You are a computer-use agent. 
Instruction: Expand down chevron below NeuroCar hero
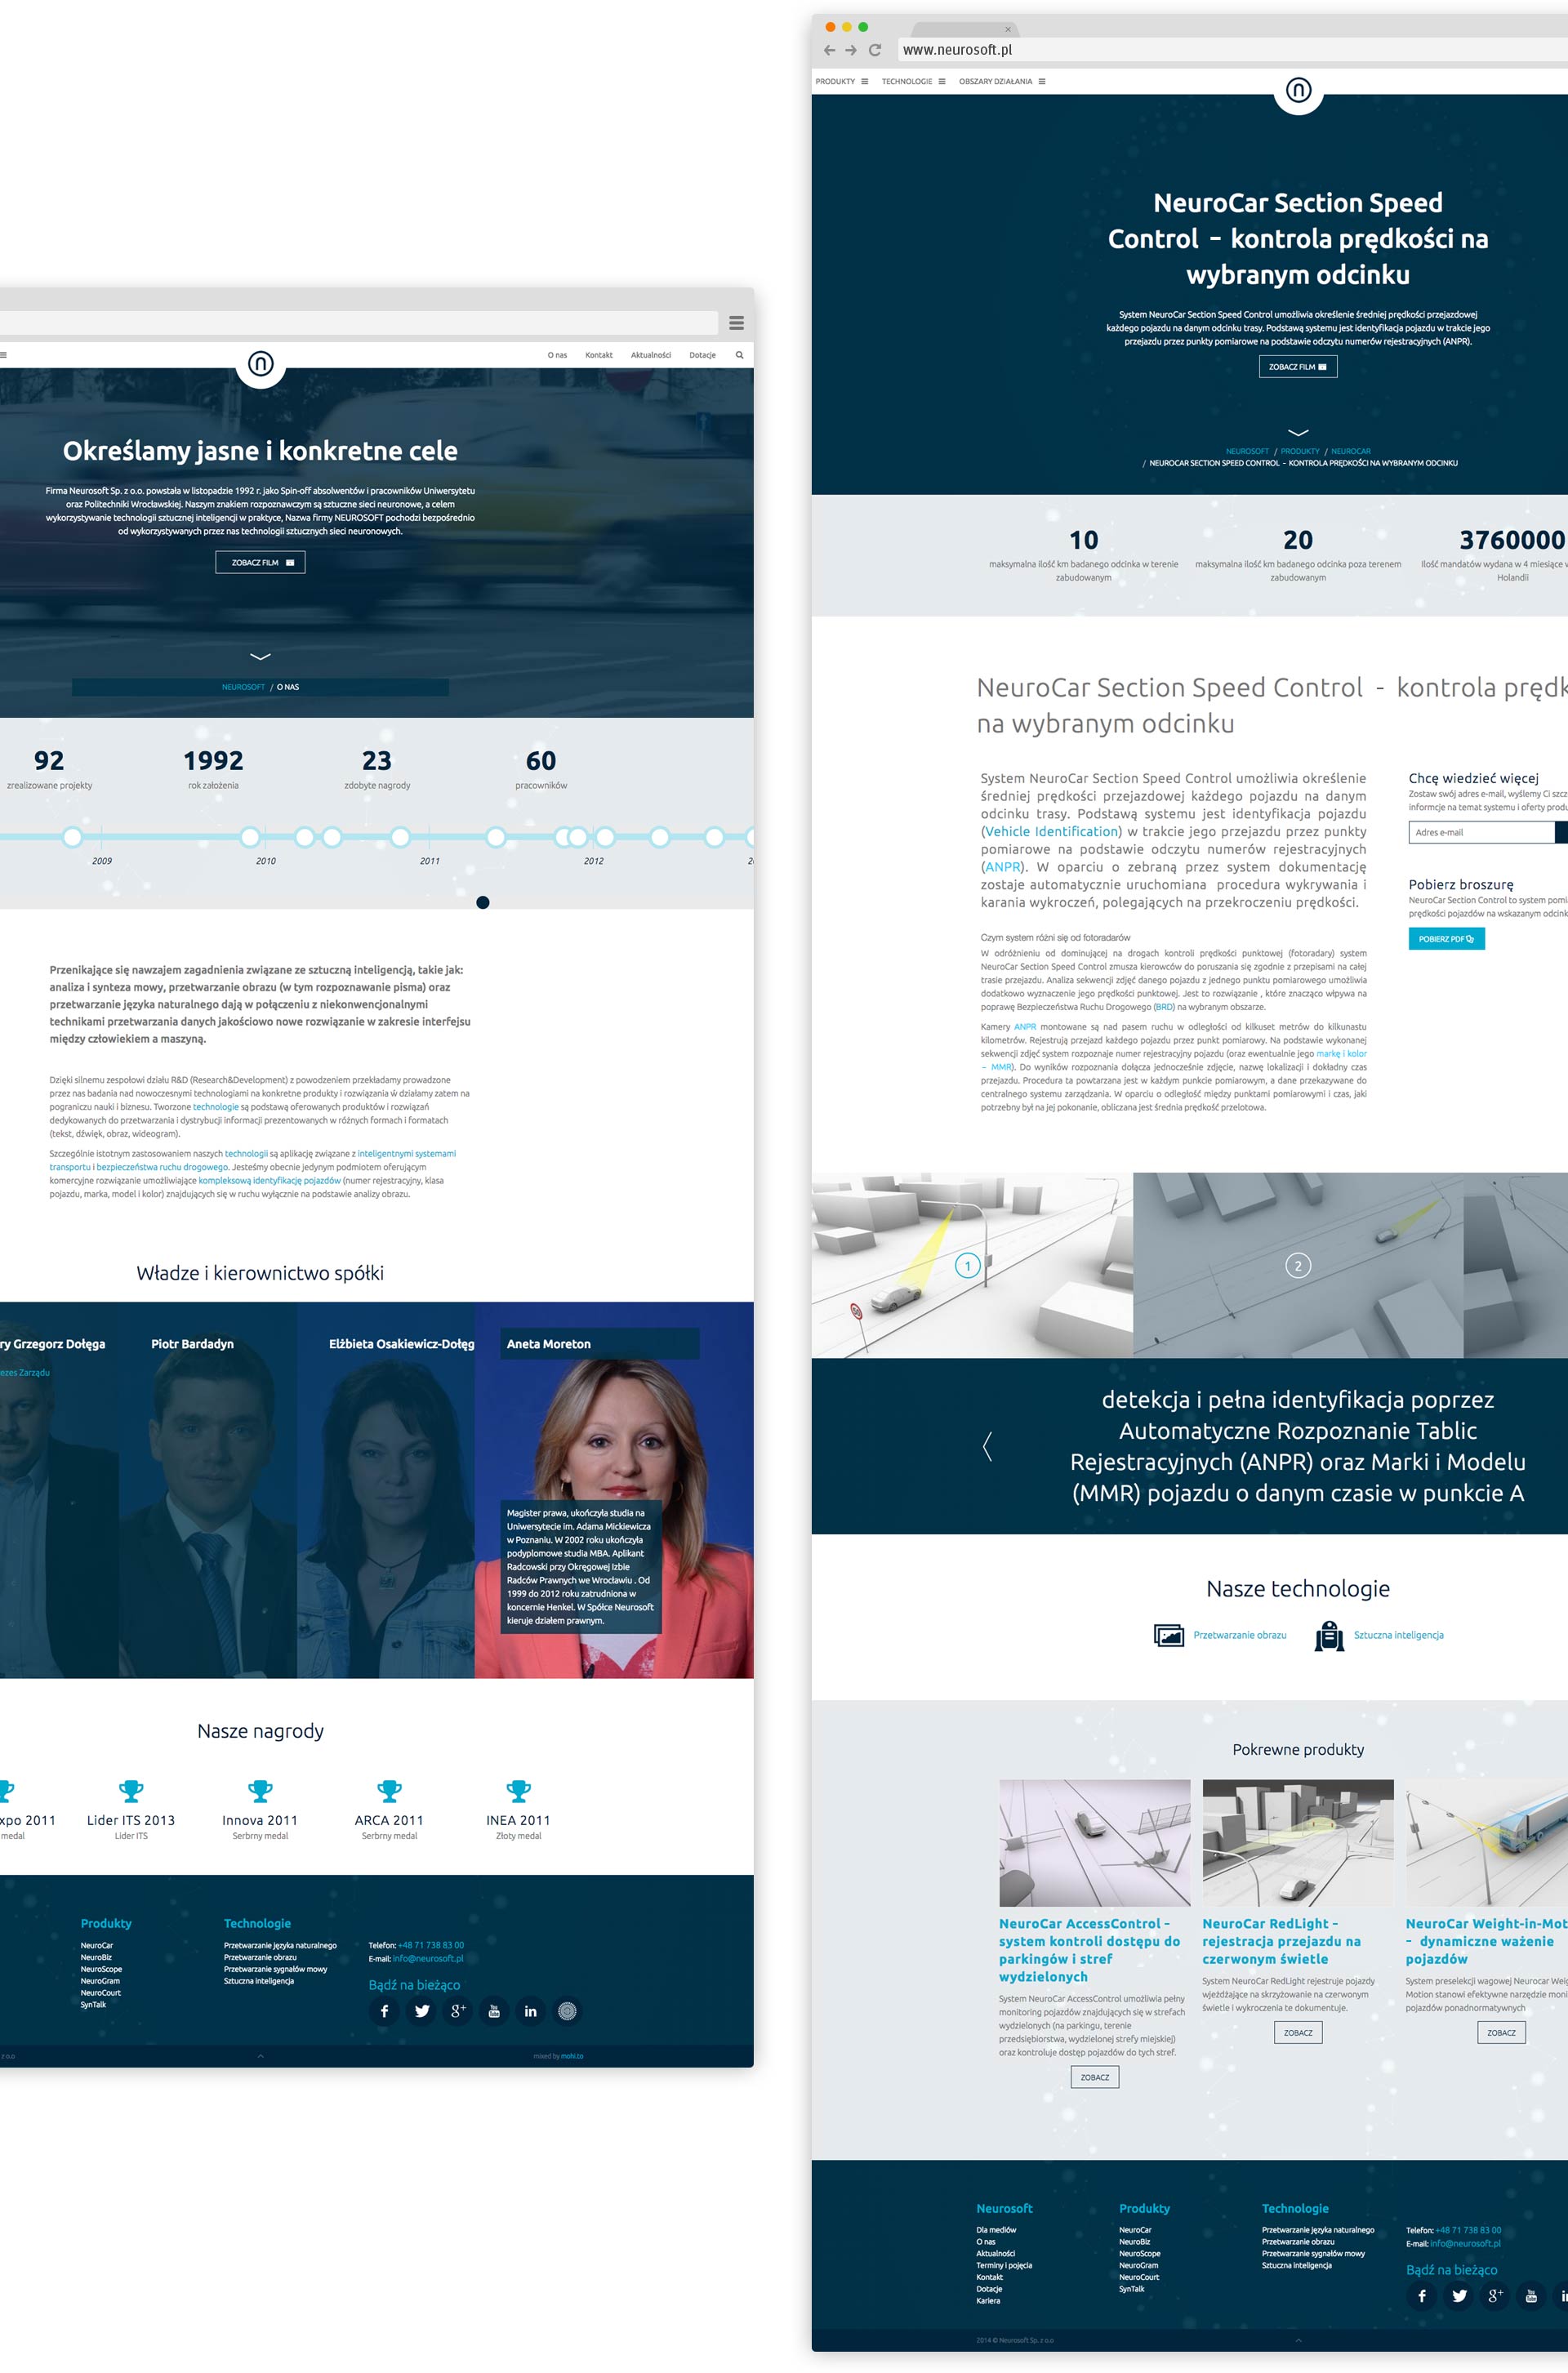click(1298, 433)
